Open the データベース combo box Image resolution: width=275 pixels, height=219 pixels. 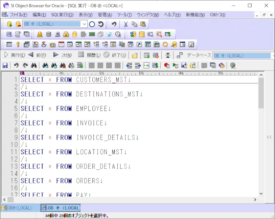(243, 56)
